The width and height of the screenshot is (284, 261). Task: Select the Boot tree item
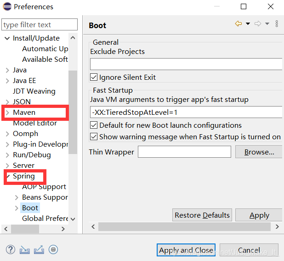coord(30,208)
